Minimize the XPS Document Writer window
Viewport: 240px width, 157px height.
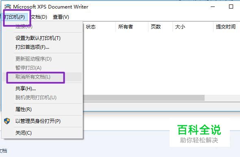pyautogui.click(x=213, y=7)
